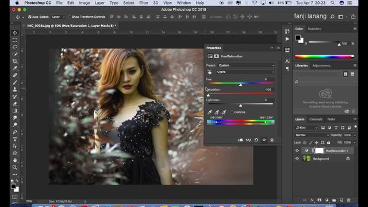Select the Healing Brush tool
368x207 pixels.
pyautogui.click(x=15, y=75)
